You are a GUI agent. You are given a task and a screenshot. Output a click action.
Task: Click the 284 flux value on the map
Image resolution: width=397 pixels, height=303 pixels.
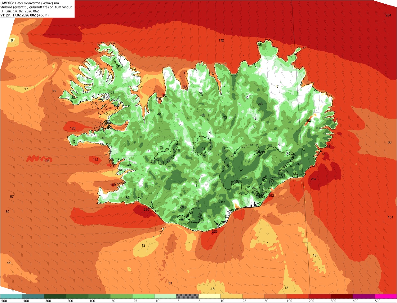pyautogui.click(x=388, y=15)
